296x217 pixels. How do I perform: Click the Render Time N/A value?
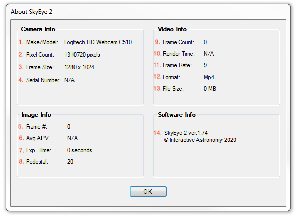coord(209,54)
